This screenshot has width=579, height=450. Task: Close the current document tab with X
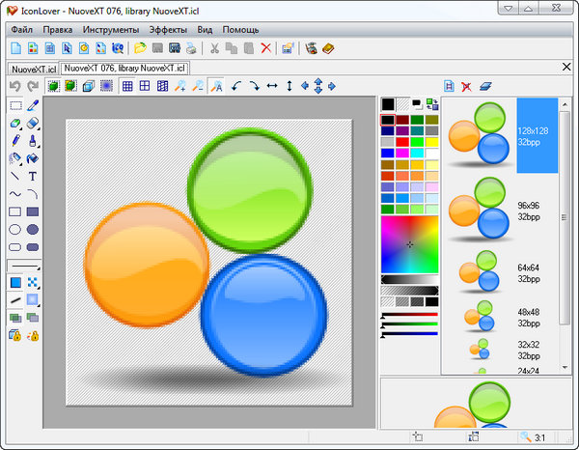pos(566,67)
